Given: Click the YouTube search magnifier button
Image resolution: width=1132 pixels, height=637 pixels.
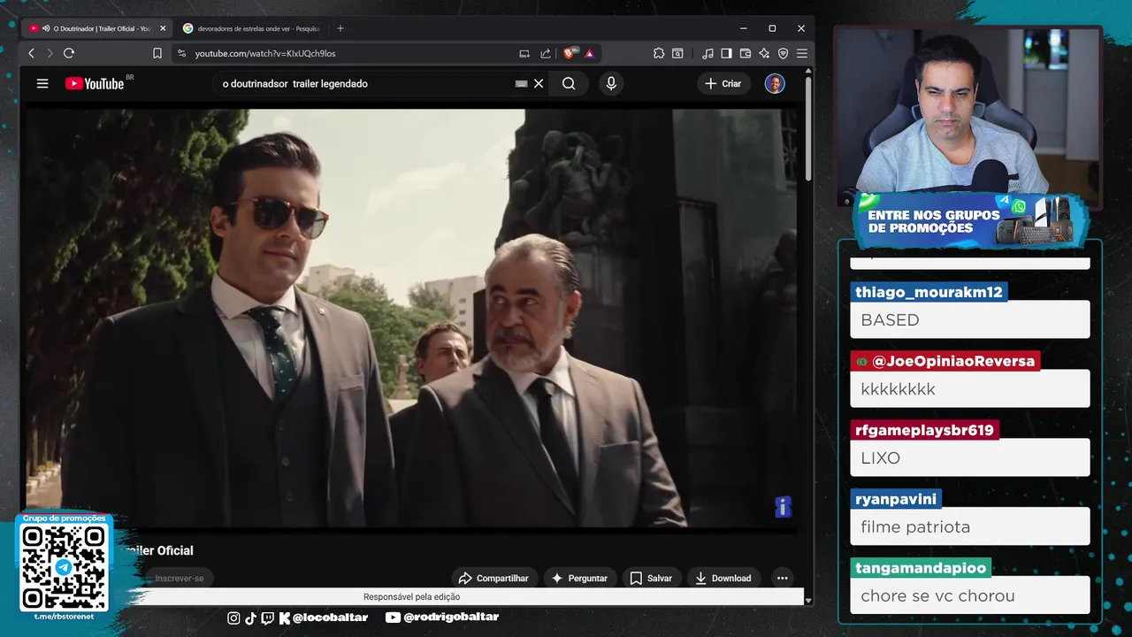Looking at the screenshot, I should point(569,83).
